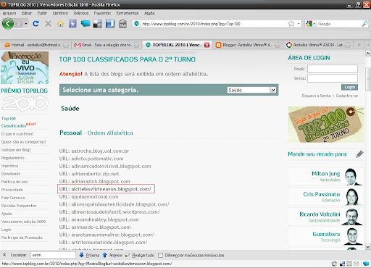Open the Arquivo menu

(x=9, y=13)
